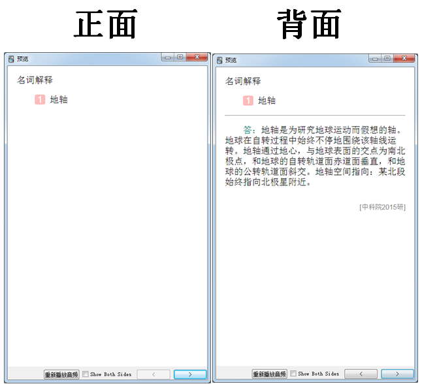Click the Anki icon in front-side preview title bar
Viewport: 422px width, 384px height.
pos(11,59)
